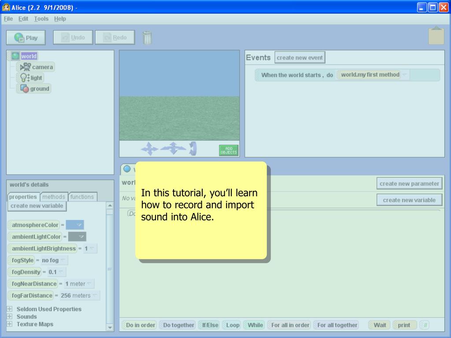Click the details panel scroll down arrow
The height and width of the screenshot is (338, 451).
pos(110,327)
